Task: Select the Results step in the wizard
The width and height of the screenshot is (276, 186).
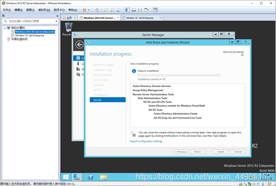Action: click(x=108, y=100)
